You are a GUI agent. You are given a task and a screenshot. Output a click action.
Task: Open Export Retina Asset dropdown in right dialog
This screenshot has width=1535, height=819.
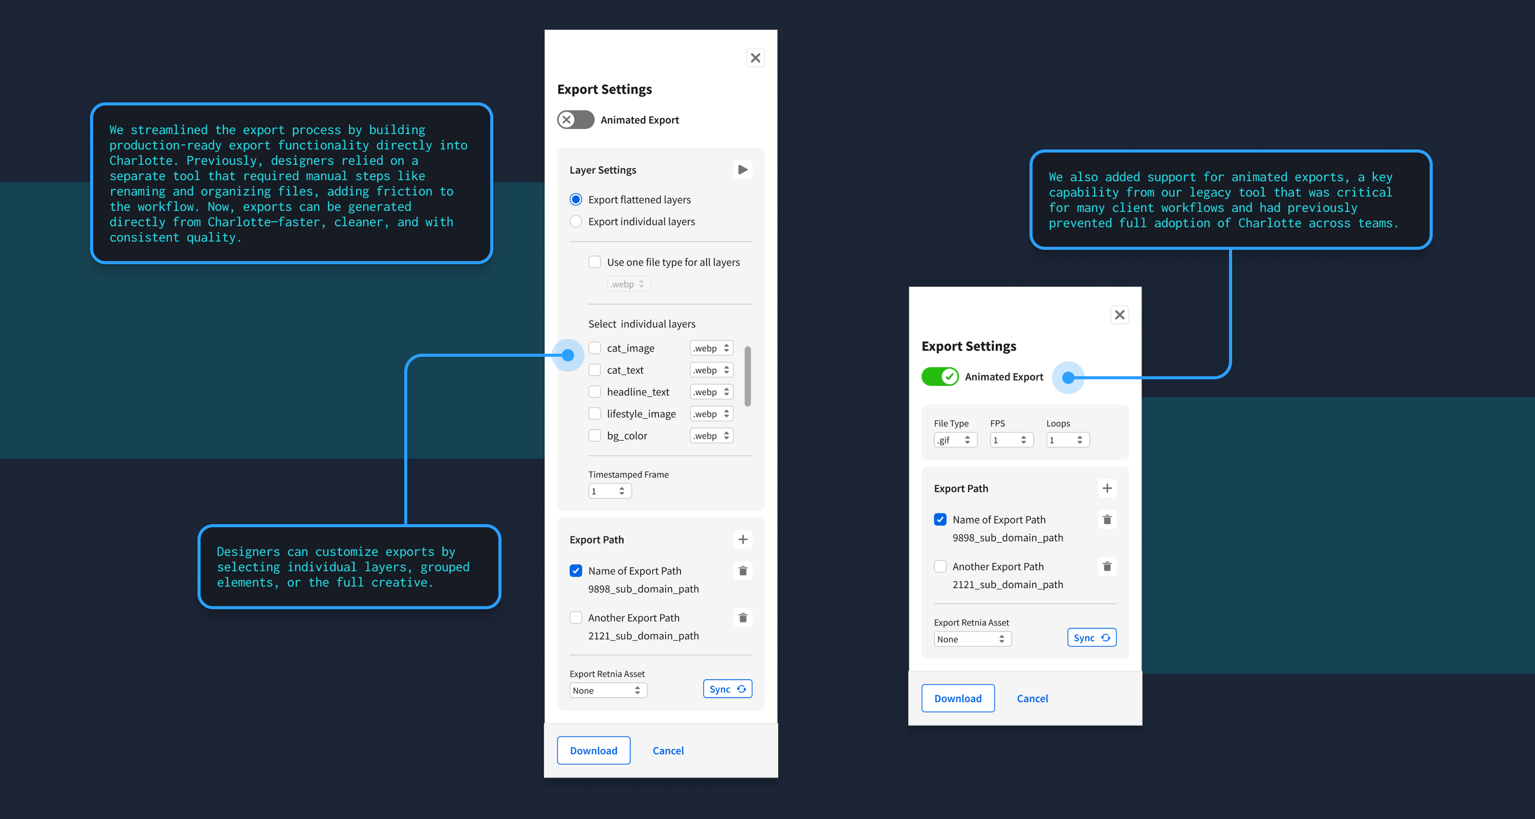[x=972, y=639]
